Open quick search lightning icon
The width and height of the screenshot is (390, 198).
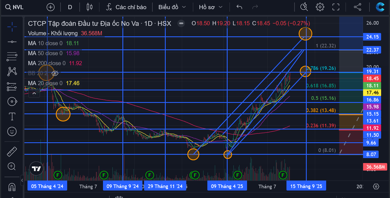(x=305, y=7)
